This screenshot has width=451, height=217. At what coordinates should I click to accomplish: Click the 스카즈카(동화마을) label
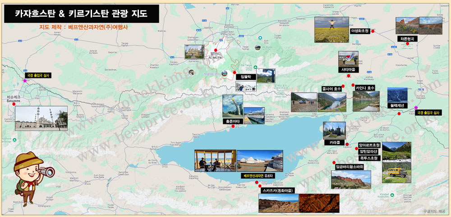[278, 190]
